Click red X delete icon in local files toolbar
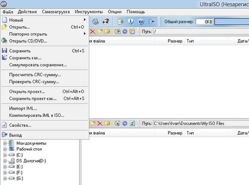This screenshot has width=249, height=185. click(x=100, y=123)
